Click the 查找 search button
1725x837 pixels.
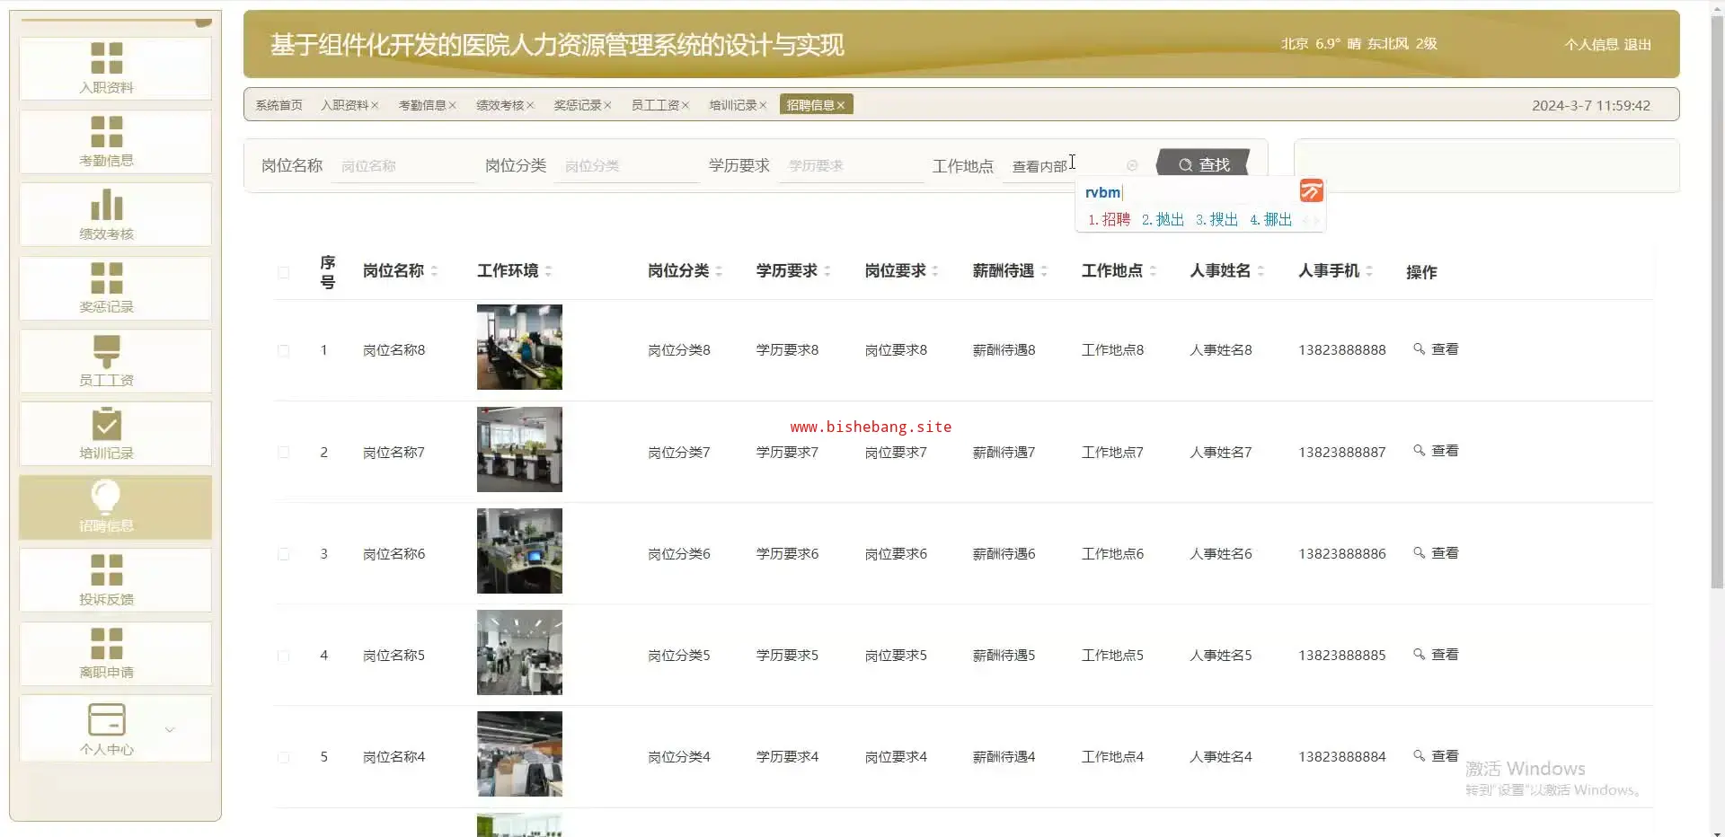tap(1203, 164)
